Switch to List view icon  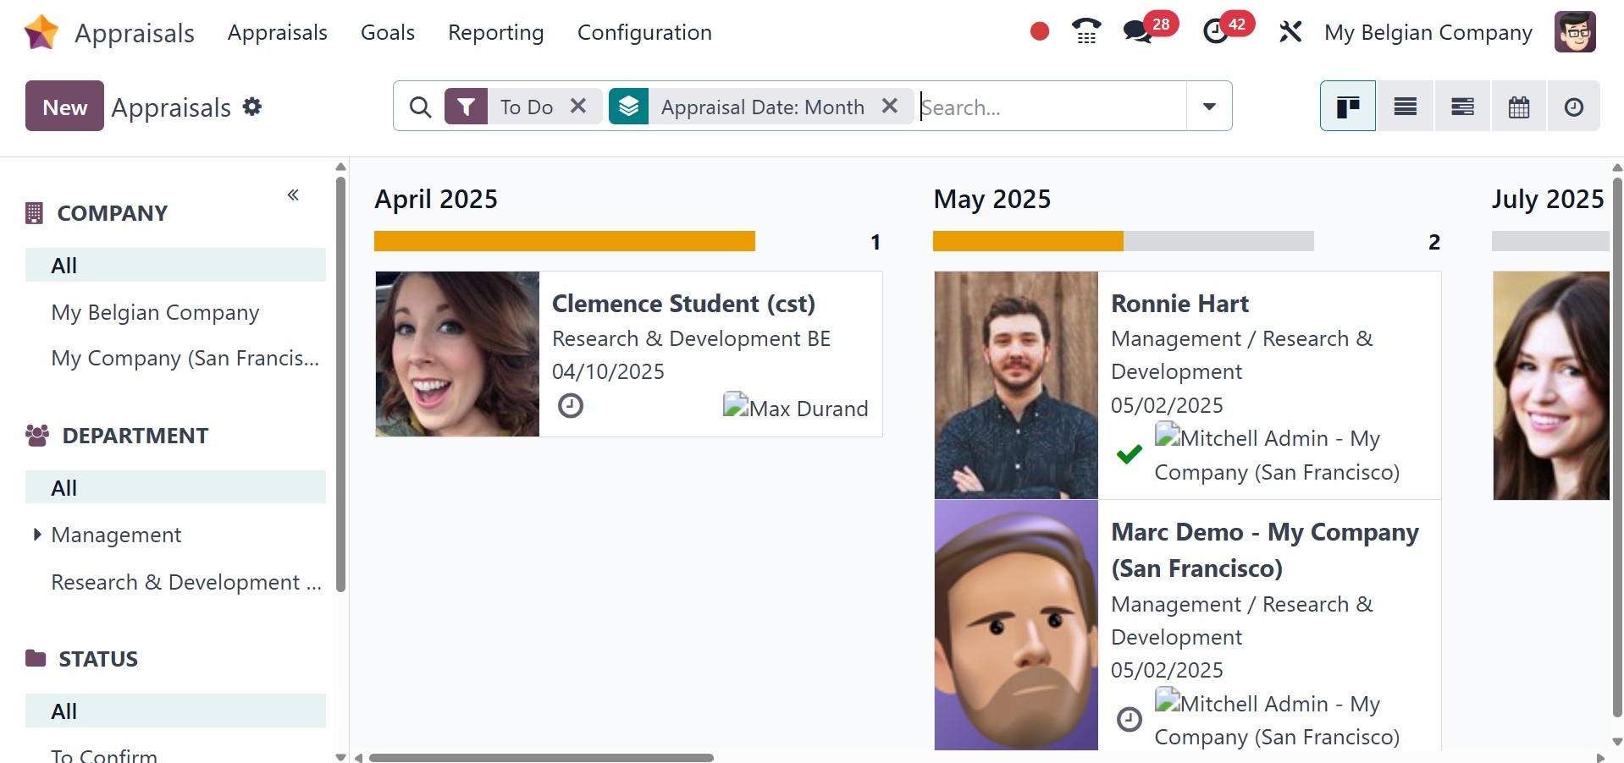[1405, 107]
